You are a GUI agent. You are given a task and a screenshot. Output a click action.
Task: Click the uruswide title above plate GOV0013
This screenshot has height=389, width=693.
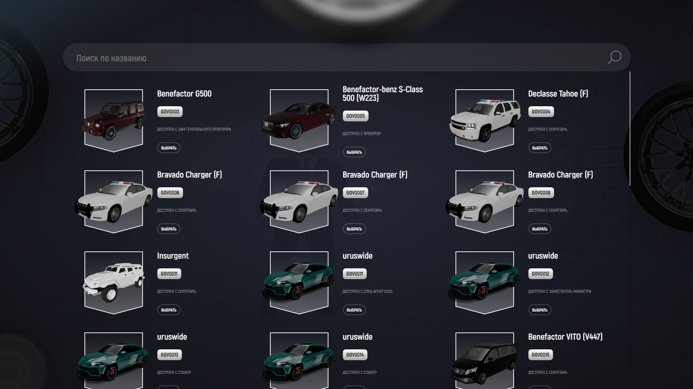pos(172,337)
